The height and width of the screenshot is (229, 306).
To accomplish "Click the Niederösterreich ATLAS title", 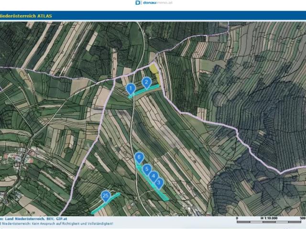I will coord(26,16).
